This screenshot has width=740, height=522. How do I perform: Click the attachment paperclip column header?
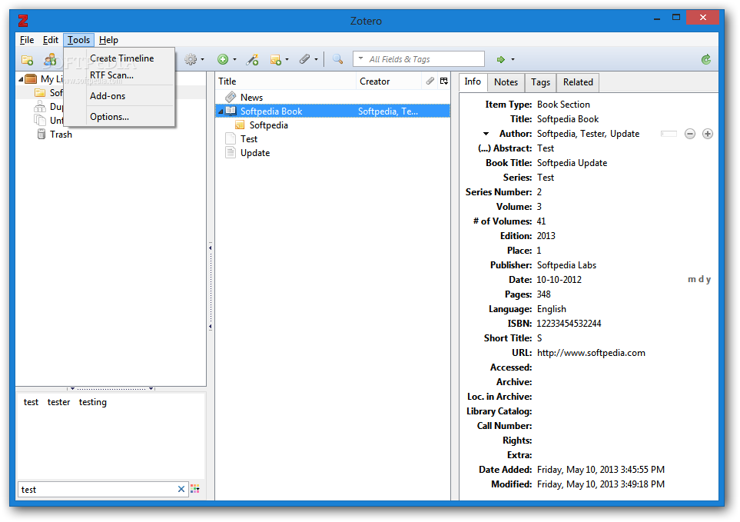[x=430, y=81]
